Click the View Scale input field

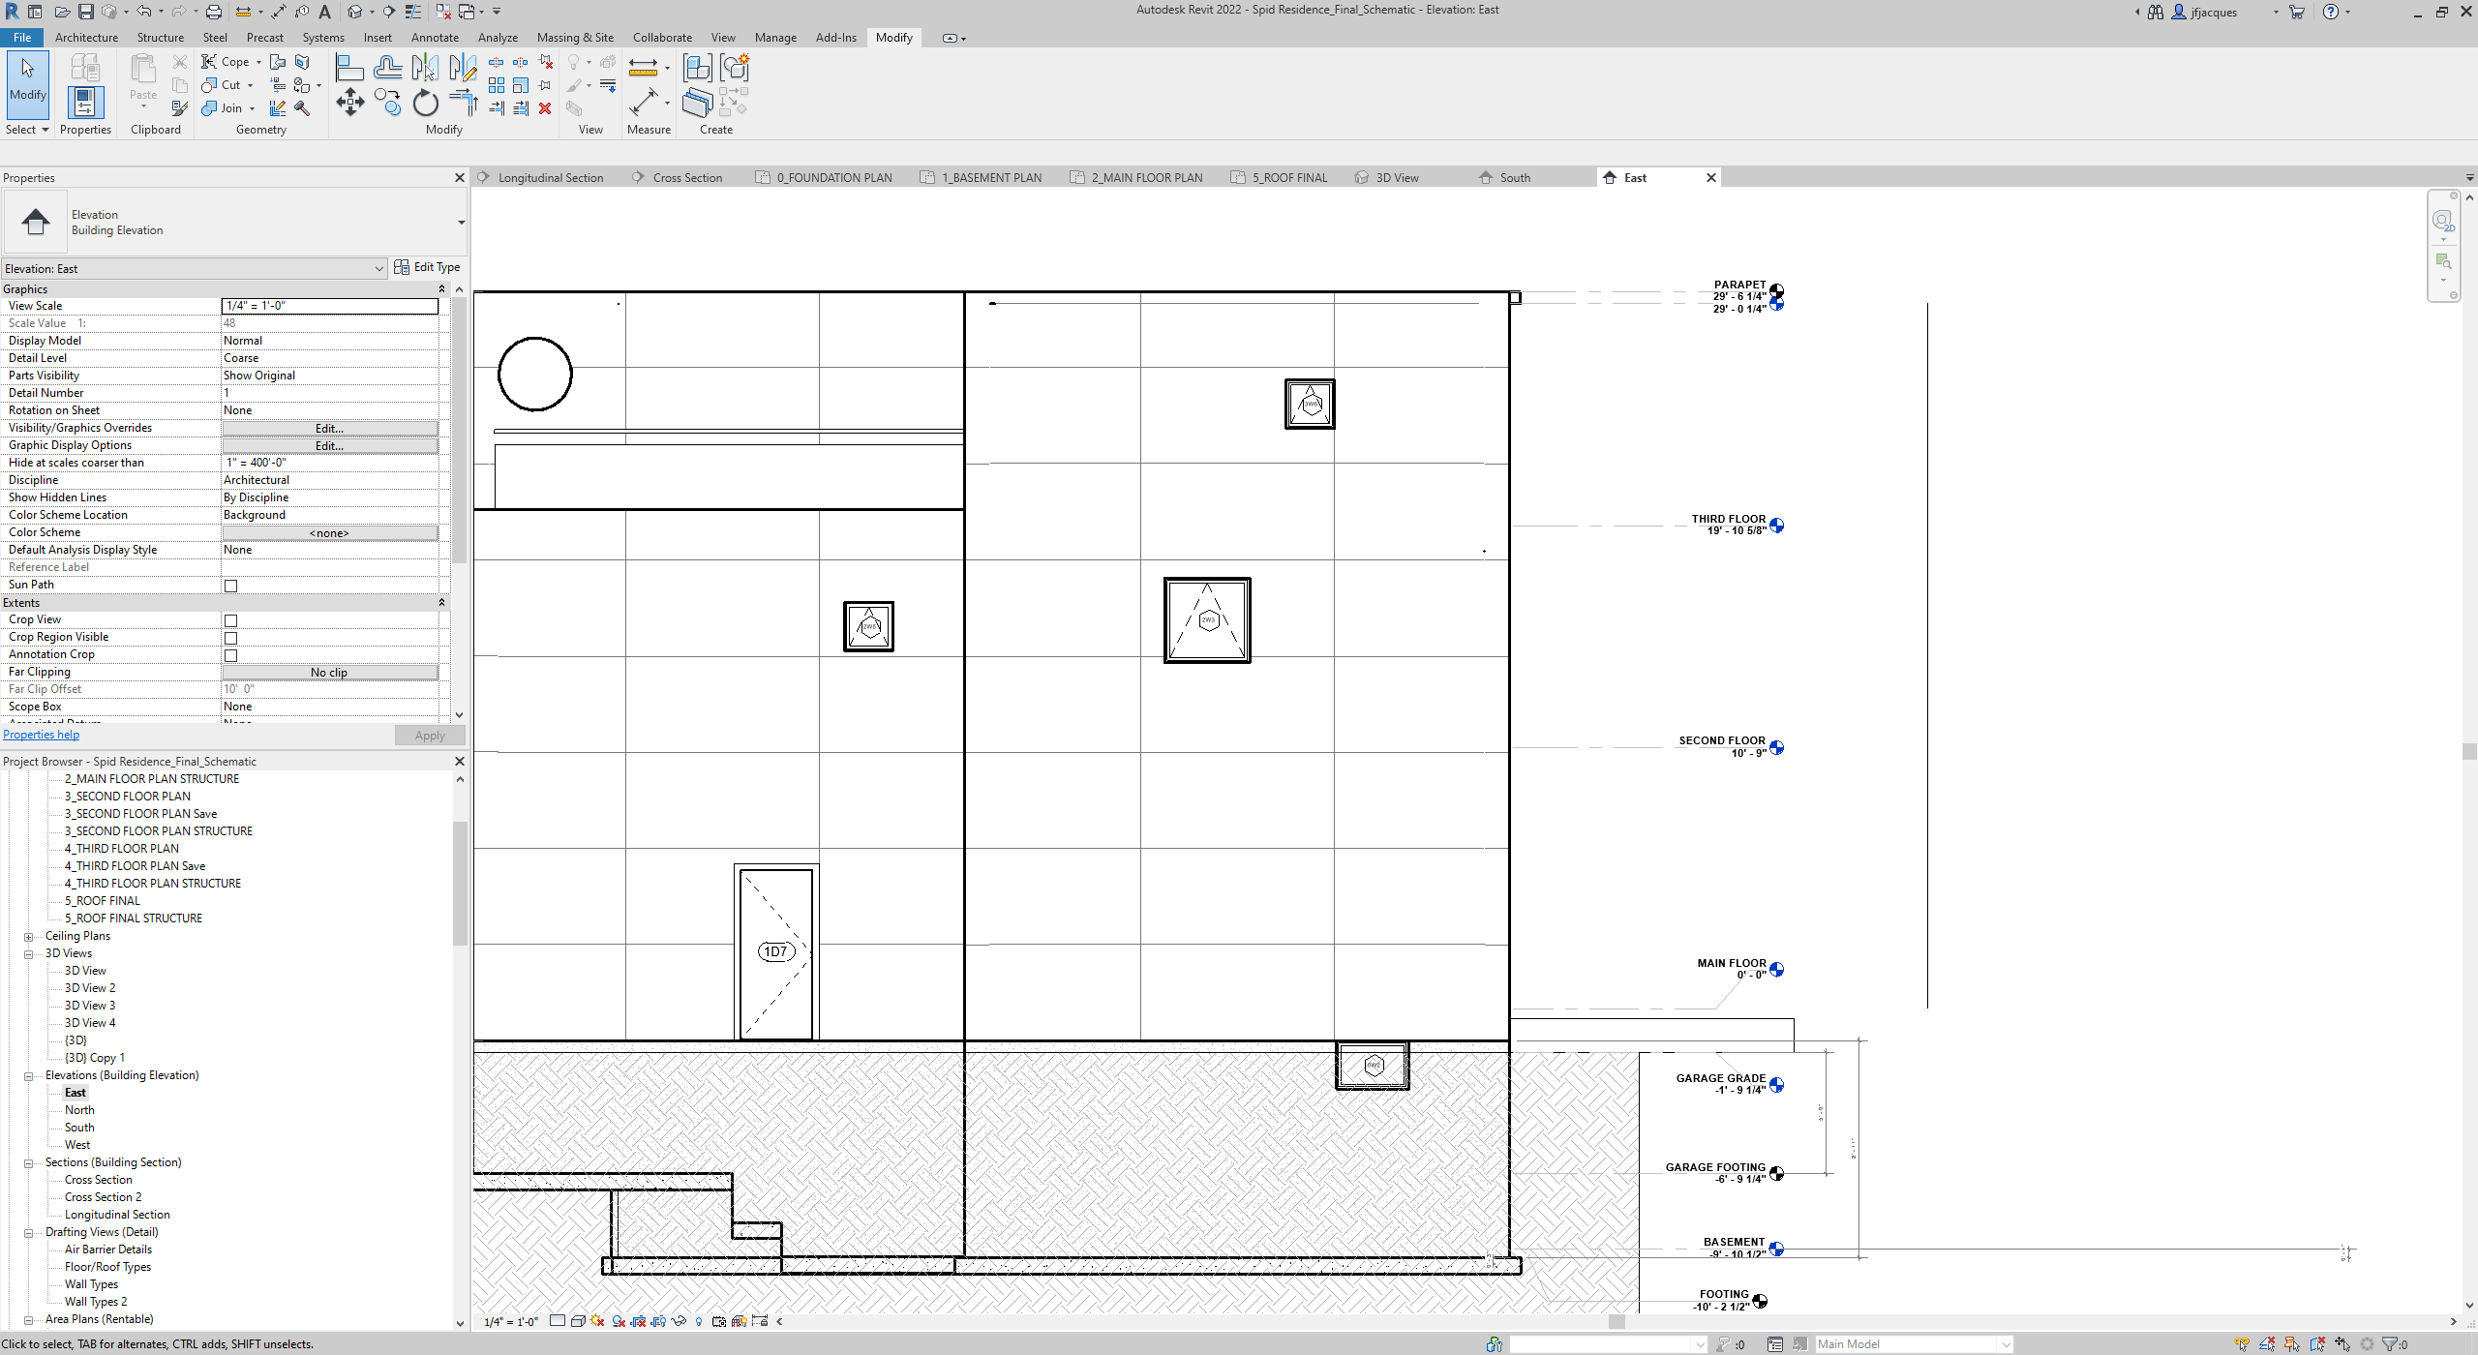[x=329, y=306]
